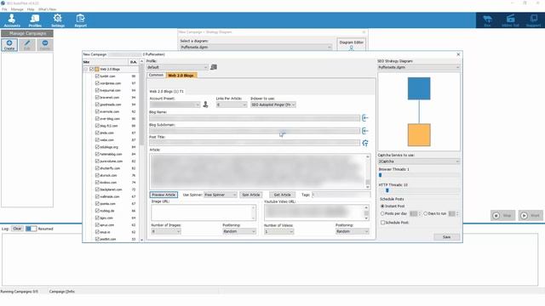
Task: Click the Spin Article button
Action: [x=251, y=195]
